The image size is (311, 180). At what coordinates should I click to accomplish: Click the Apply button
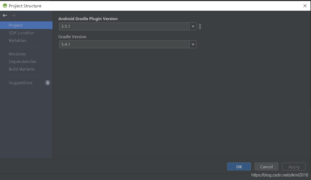294,166
